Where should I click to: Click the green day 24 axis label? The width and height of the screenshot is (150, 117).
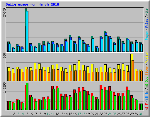coord(110,114)
